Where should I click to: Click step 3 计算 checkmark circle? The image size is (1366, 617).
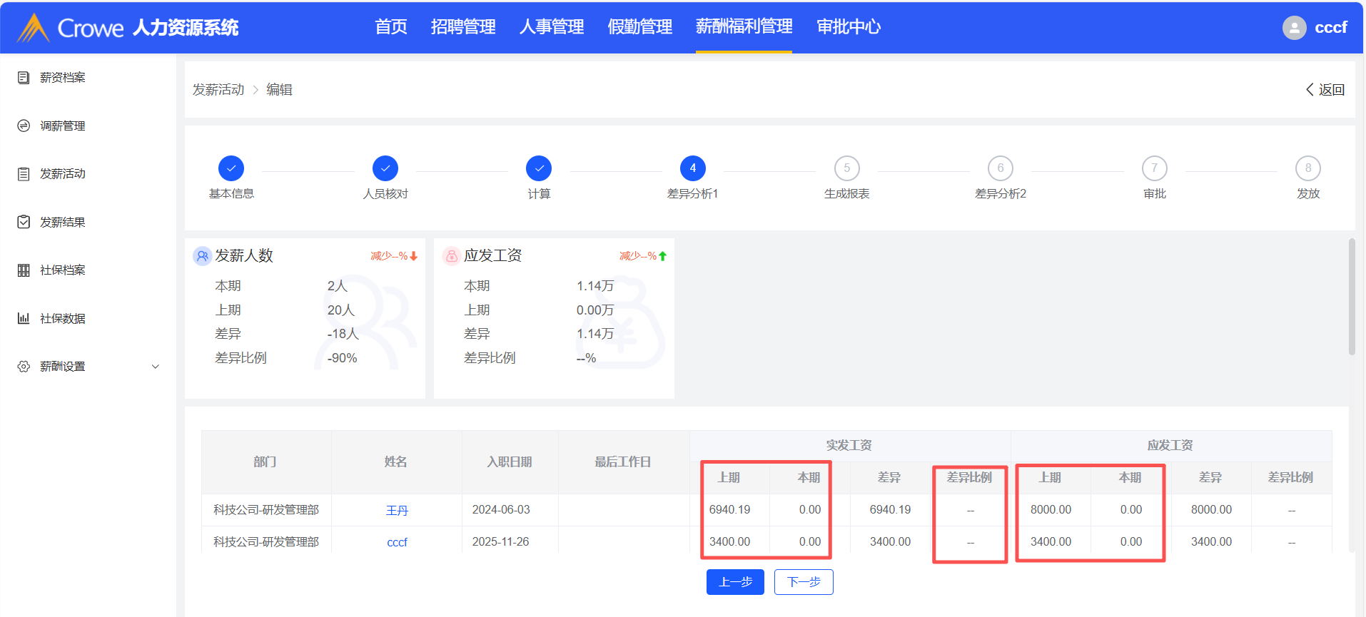click(x=539, y=168)
